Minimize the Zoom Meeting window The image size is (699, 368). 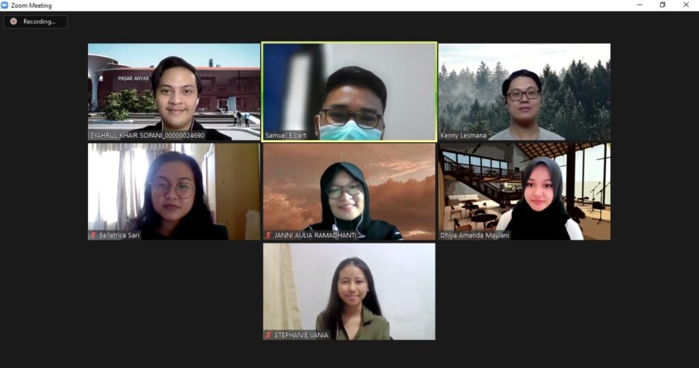[x=639, y=5]
